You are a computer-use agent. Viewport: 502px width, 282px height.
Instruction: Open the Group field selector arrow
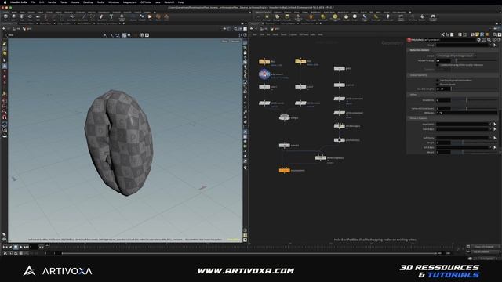tap(495, 45)
